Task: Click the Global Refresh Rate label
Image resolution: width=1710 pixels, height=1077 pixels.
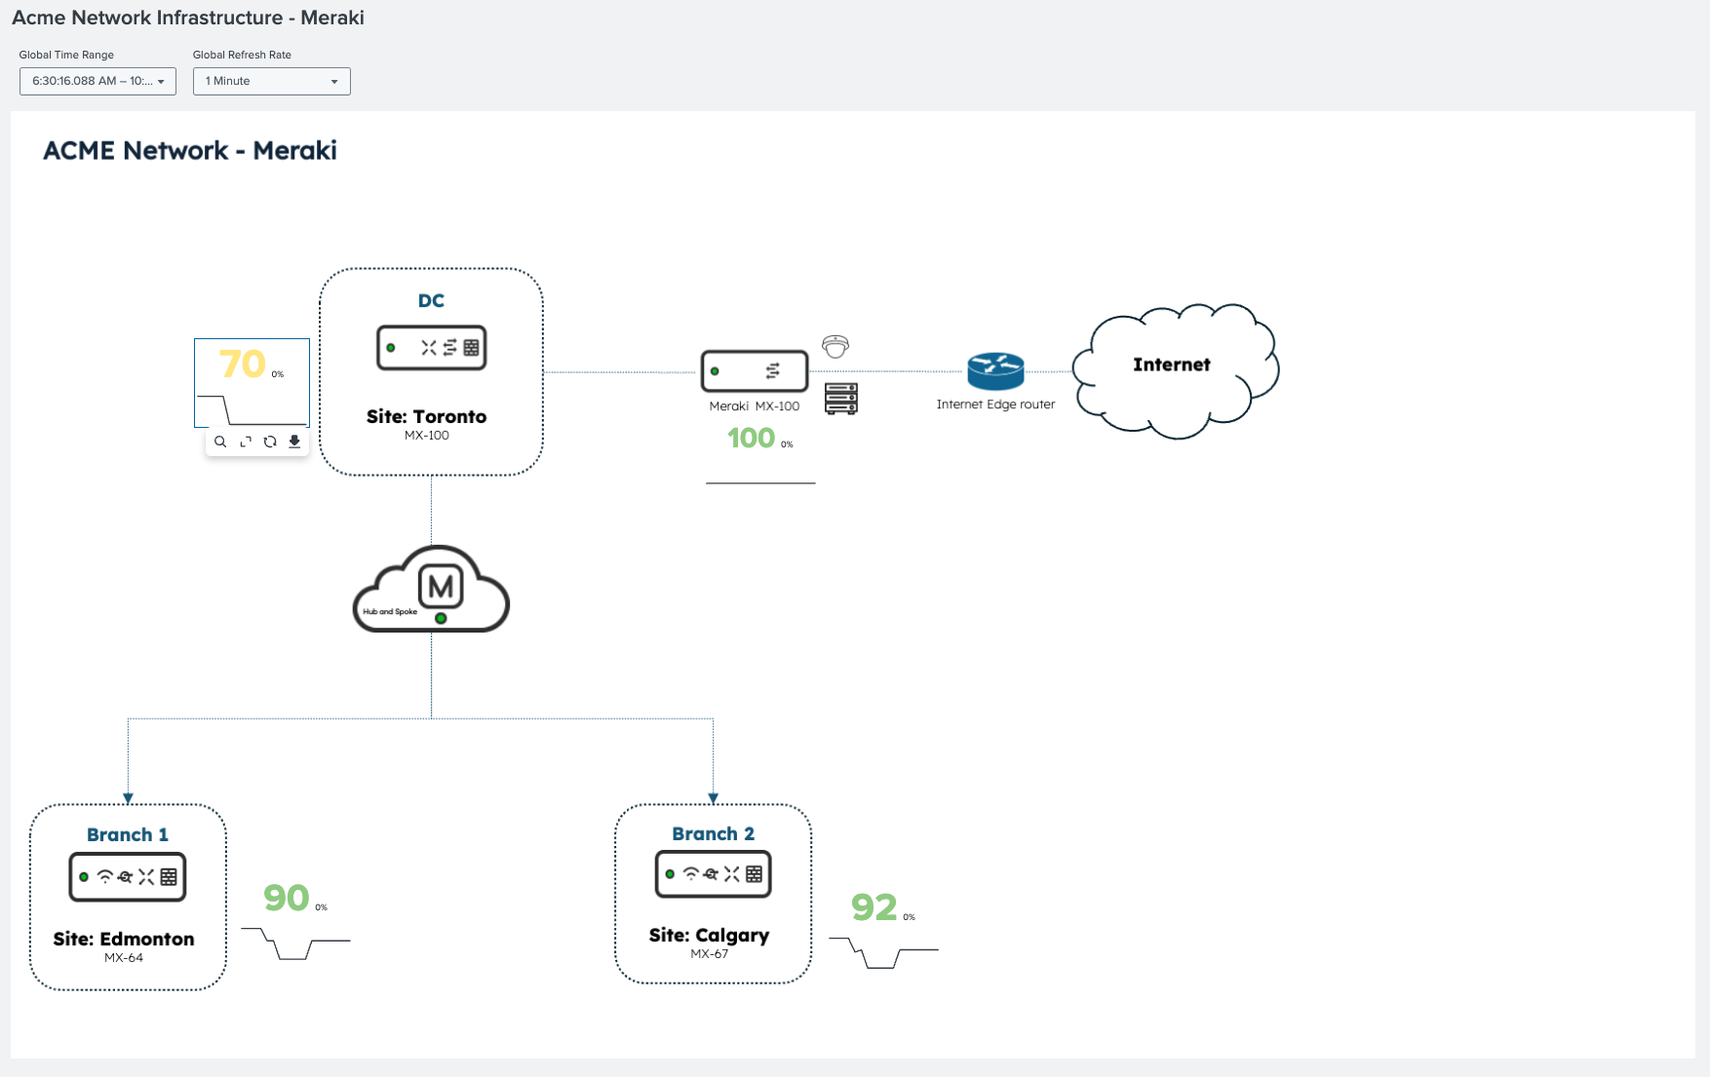Action: pyautogui.click(x=242, y=55)
